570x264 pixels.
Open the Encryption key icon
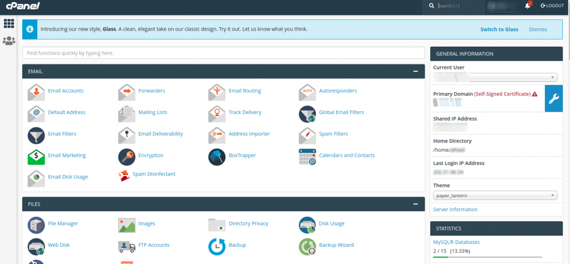pyautogui.click(x=126, y=156)
